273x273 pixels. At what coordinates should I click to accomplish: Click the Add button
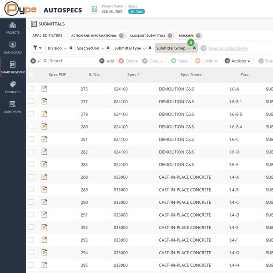pos(106,61)
